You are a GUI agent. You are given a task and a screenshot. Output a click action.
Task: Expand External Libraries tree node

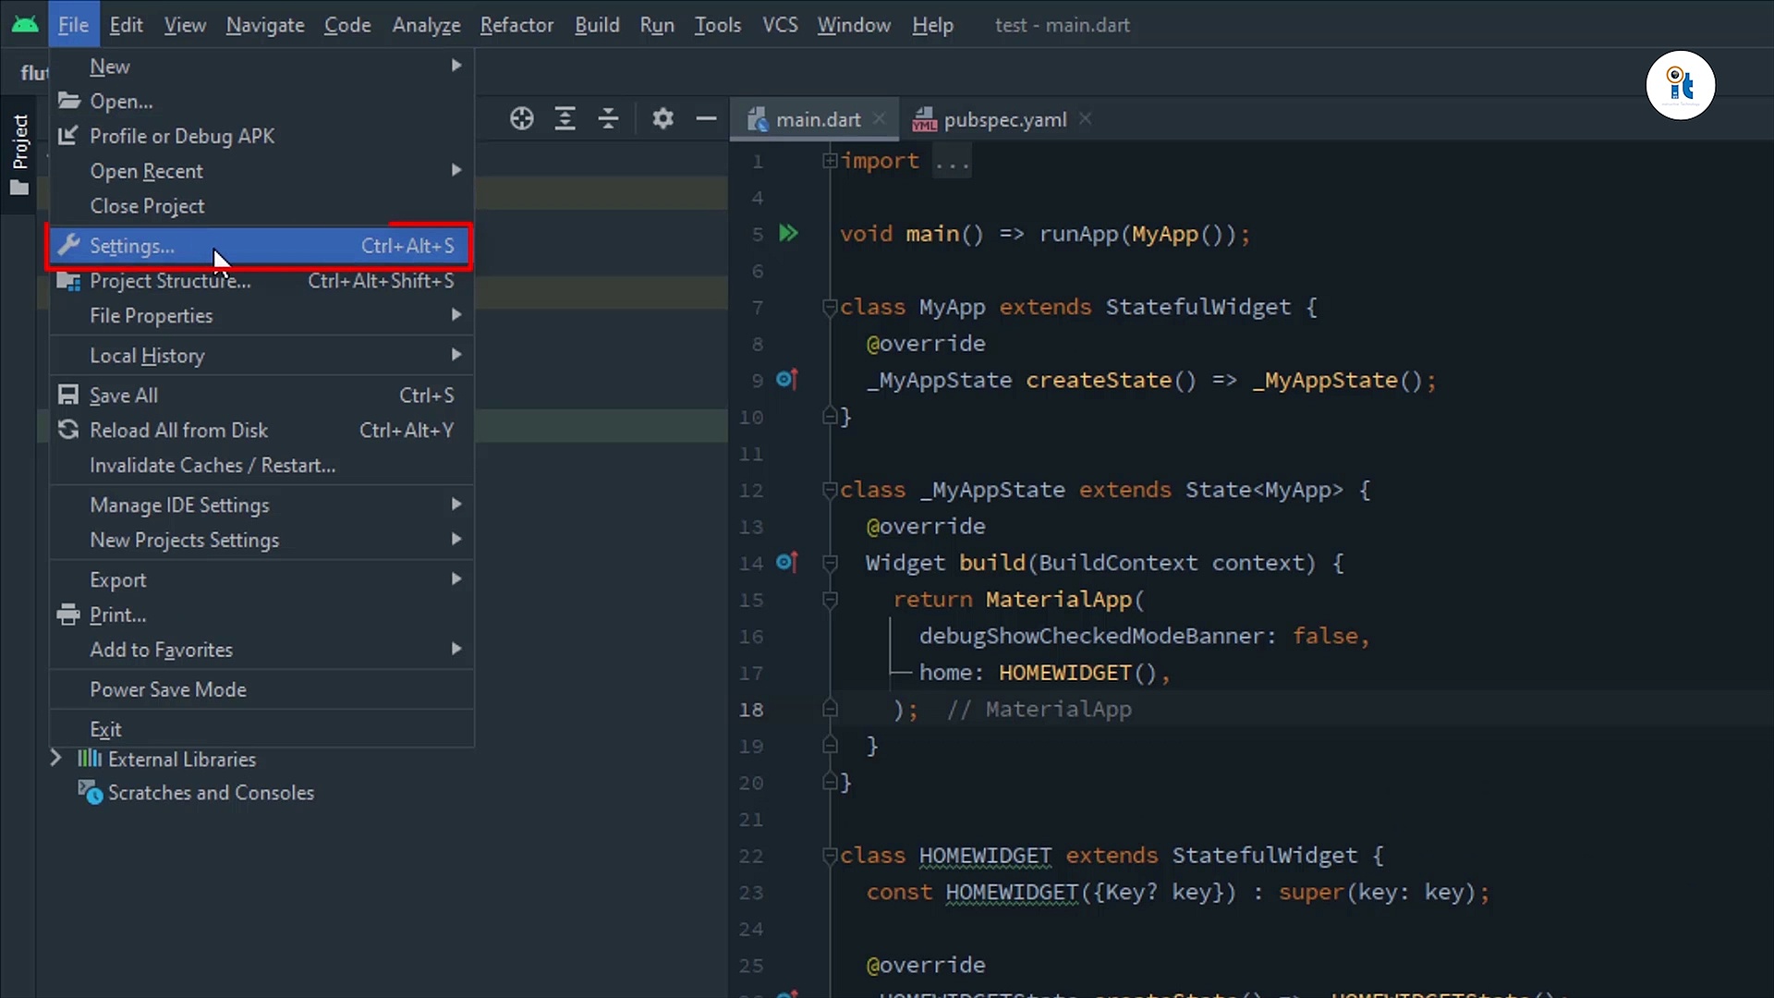click(x=55, y=759)
